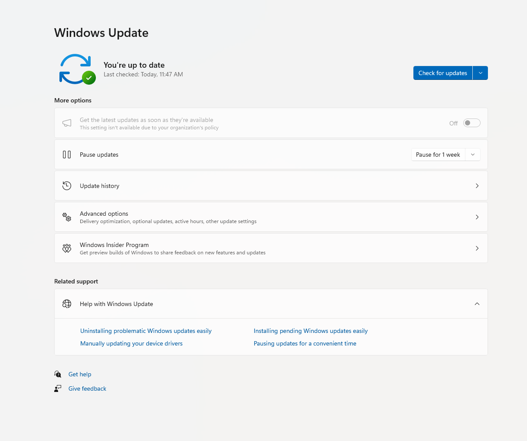Open Uninstalling problematic Windows updates easily link
Image resolution: width=527 pixels, height=441 pixels.
146,331
